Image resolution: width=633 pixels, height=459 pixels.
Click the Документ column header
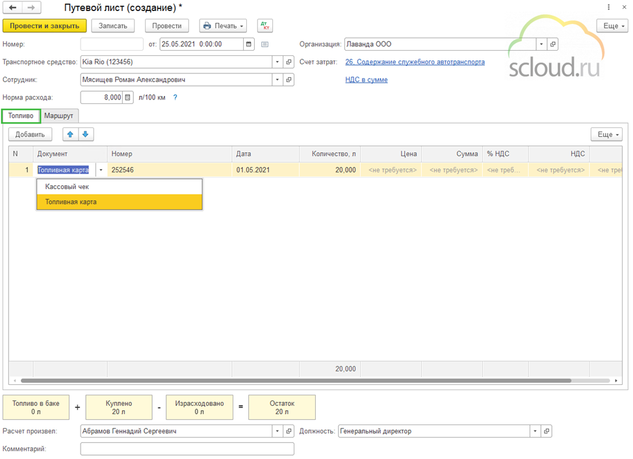70,154
